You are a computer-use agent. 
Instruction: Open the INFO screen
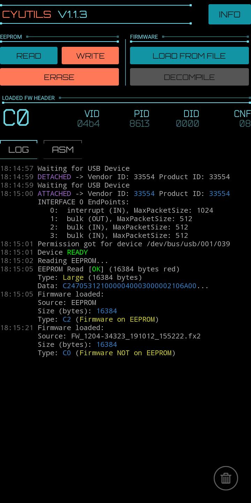pos(229,14)
